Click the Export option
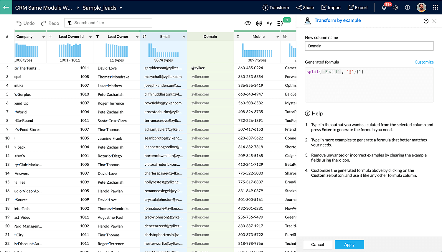The width and height of the screenshot is (442, 252). click(x=358, y=8)
